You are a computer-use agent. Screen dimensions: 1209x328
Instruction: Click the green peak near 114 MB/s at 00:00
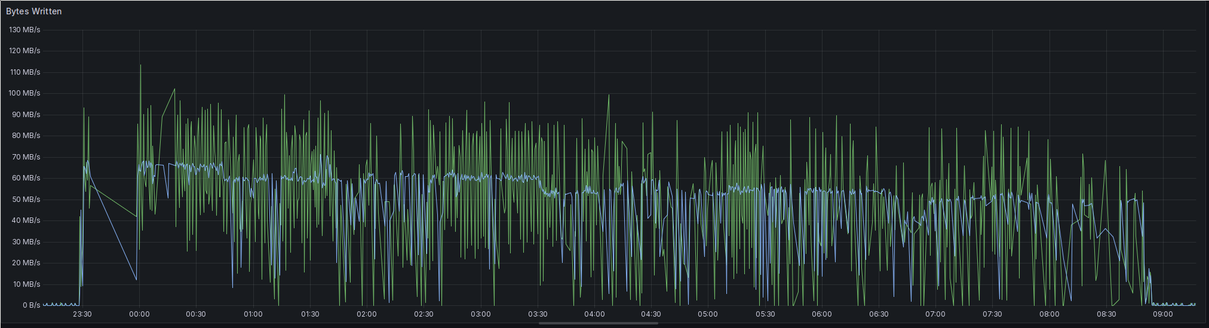pos(140,65)
